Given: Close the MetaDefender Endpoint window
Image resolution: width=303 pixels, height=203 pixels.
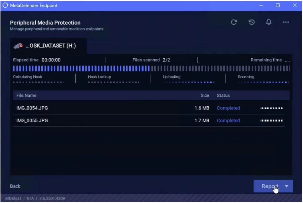Looking at the screenshot, I should pos(295,5).
